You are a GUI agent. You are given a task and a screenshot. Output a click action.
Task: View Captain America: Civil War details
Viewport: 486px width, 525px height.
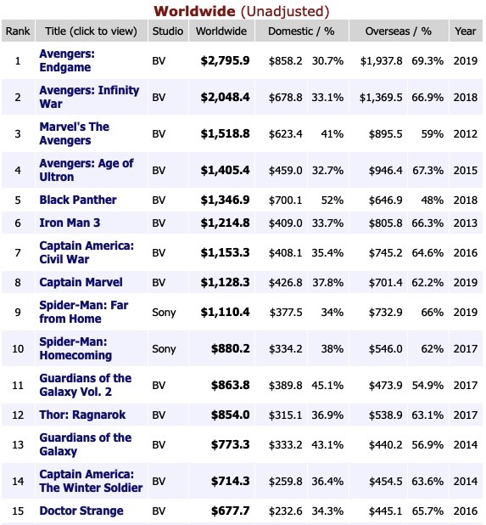pyautogui.click(x=87, y=252)
